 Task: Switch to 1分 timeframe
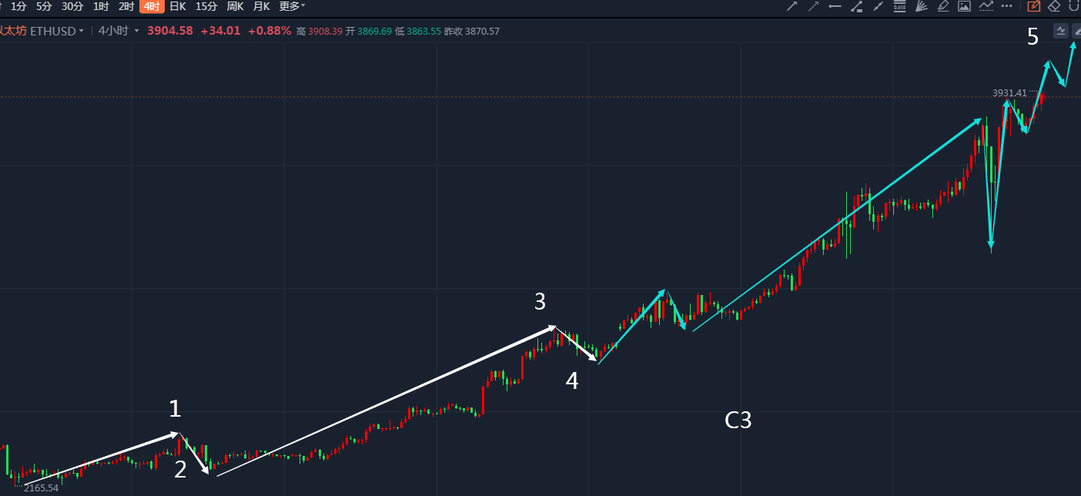[18, 6]
